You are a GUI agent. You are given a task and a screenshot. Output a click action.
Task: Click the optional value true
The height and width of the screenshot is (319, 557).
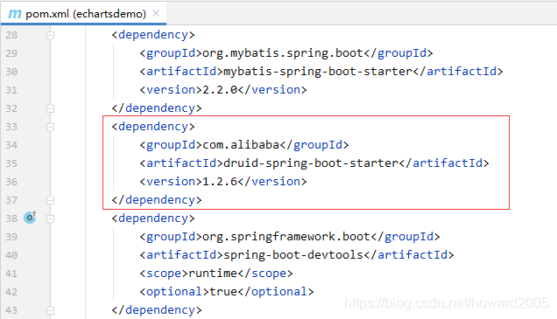pyautogui.click(x=223, y=292)
